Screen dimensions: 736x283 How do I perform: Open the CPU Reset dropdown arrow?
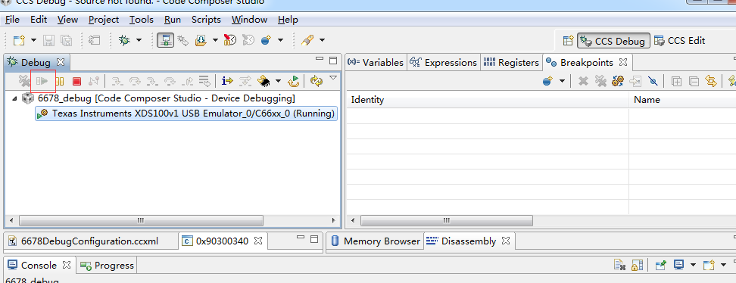click(x=278, y=81)
